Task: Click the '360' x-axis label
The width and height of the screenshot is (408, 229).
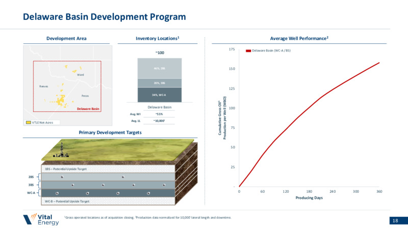Action: click(x=379, y=192)
